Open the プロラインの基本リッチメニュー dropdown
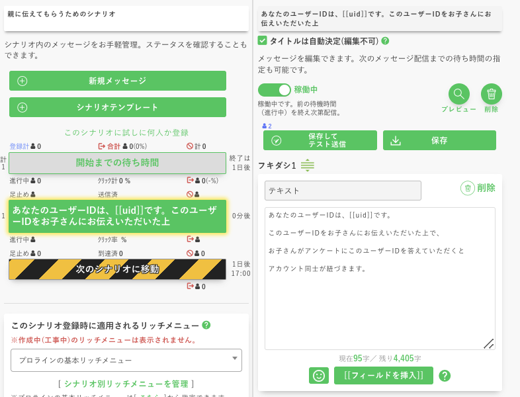Image resolution: width=520 pixels, height=397 pixels. point(126,360)
